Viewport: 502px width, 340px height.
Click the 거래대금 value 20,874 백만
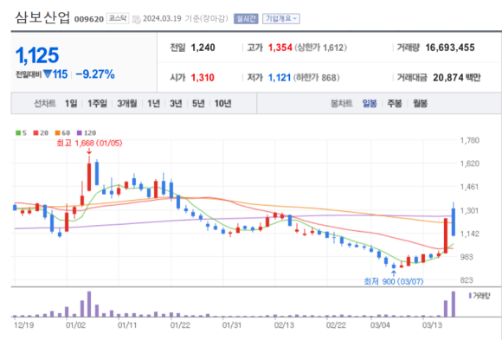coord(456,78)
